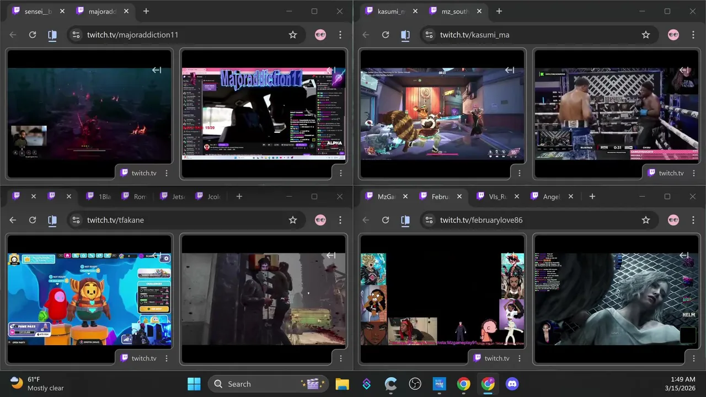Click split view icon in majoraddiction11 window
Viewport: 706px width, 397px height.
pos(52,35)
